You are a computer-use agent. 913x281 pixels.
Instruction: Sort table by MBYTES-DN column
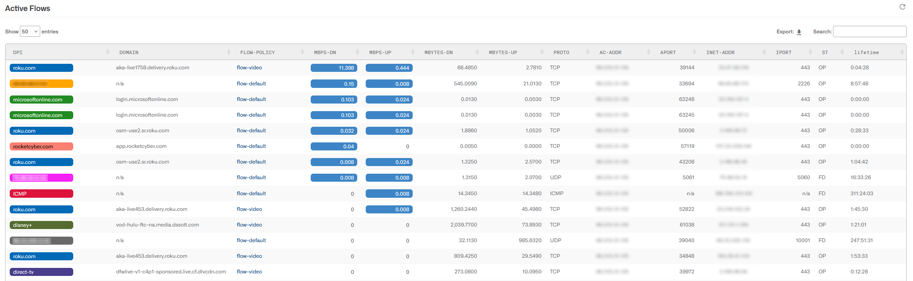449,52
